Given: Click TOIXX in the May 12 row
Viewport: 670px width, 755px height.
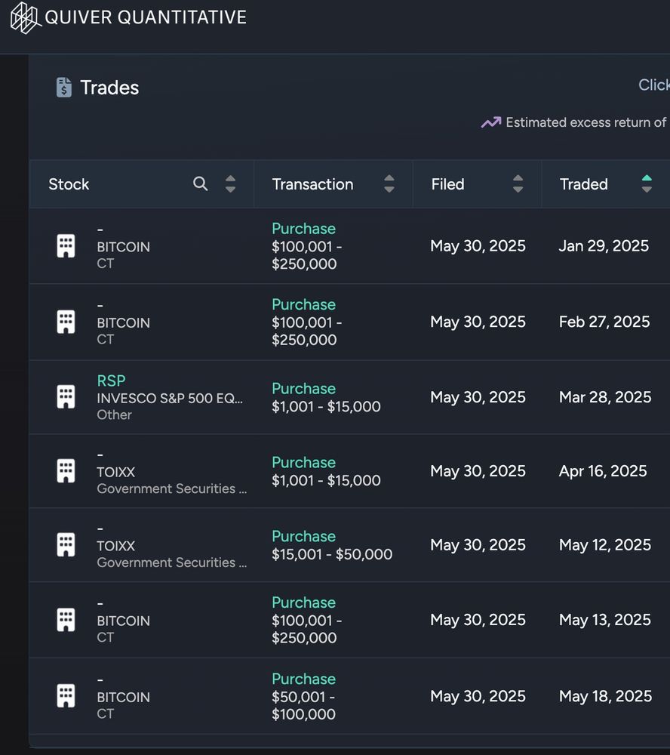Looking at the screenshot, I should [116, 546].
